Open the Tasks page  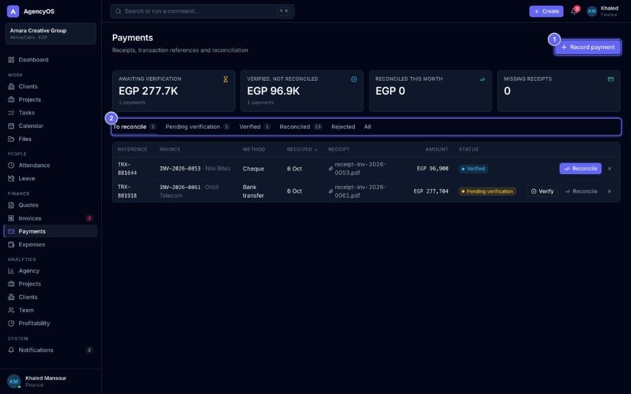pyautogui.click(x=51, y=113)
